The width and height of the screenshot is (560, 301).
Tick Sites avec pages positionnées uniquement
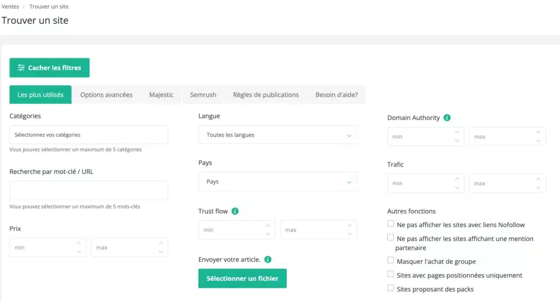coord(390,275)
